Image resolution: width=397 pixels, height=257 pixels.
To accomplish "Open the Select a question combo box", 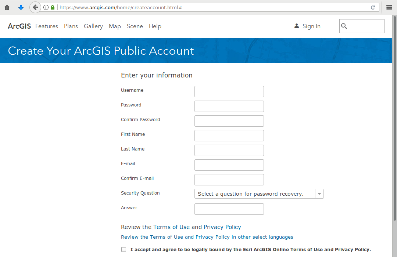I will (x=254, y=194).
